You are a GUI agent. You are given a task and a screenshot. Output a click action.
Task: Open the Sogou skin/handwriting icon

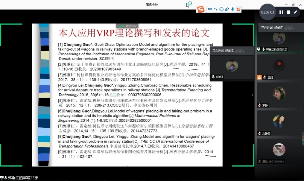point(227,9)
